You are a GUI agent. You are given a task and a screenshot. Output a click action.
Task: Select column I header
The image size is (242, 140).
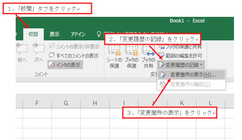[x=124, y=103]
